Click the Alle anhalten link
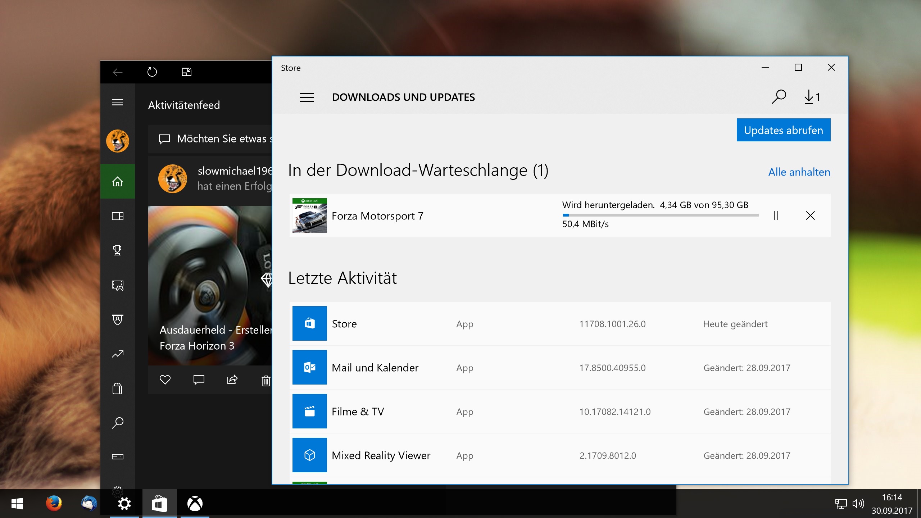The image size is (921, 518). (799, 172)
